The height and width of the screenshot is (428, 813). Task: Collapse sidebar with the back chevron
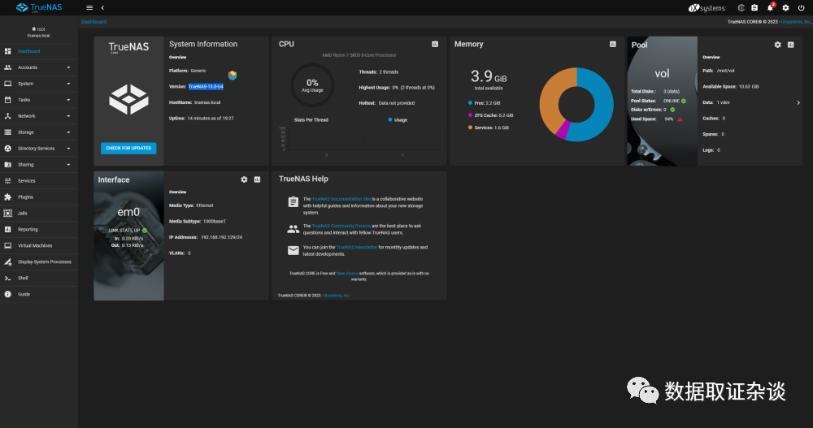102,8
